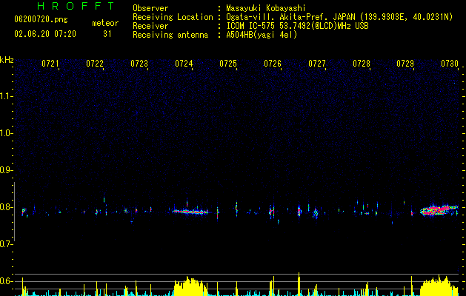Click the Observer label
Viewport: 466px width, 296px height.
click(150, 8)
